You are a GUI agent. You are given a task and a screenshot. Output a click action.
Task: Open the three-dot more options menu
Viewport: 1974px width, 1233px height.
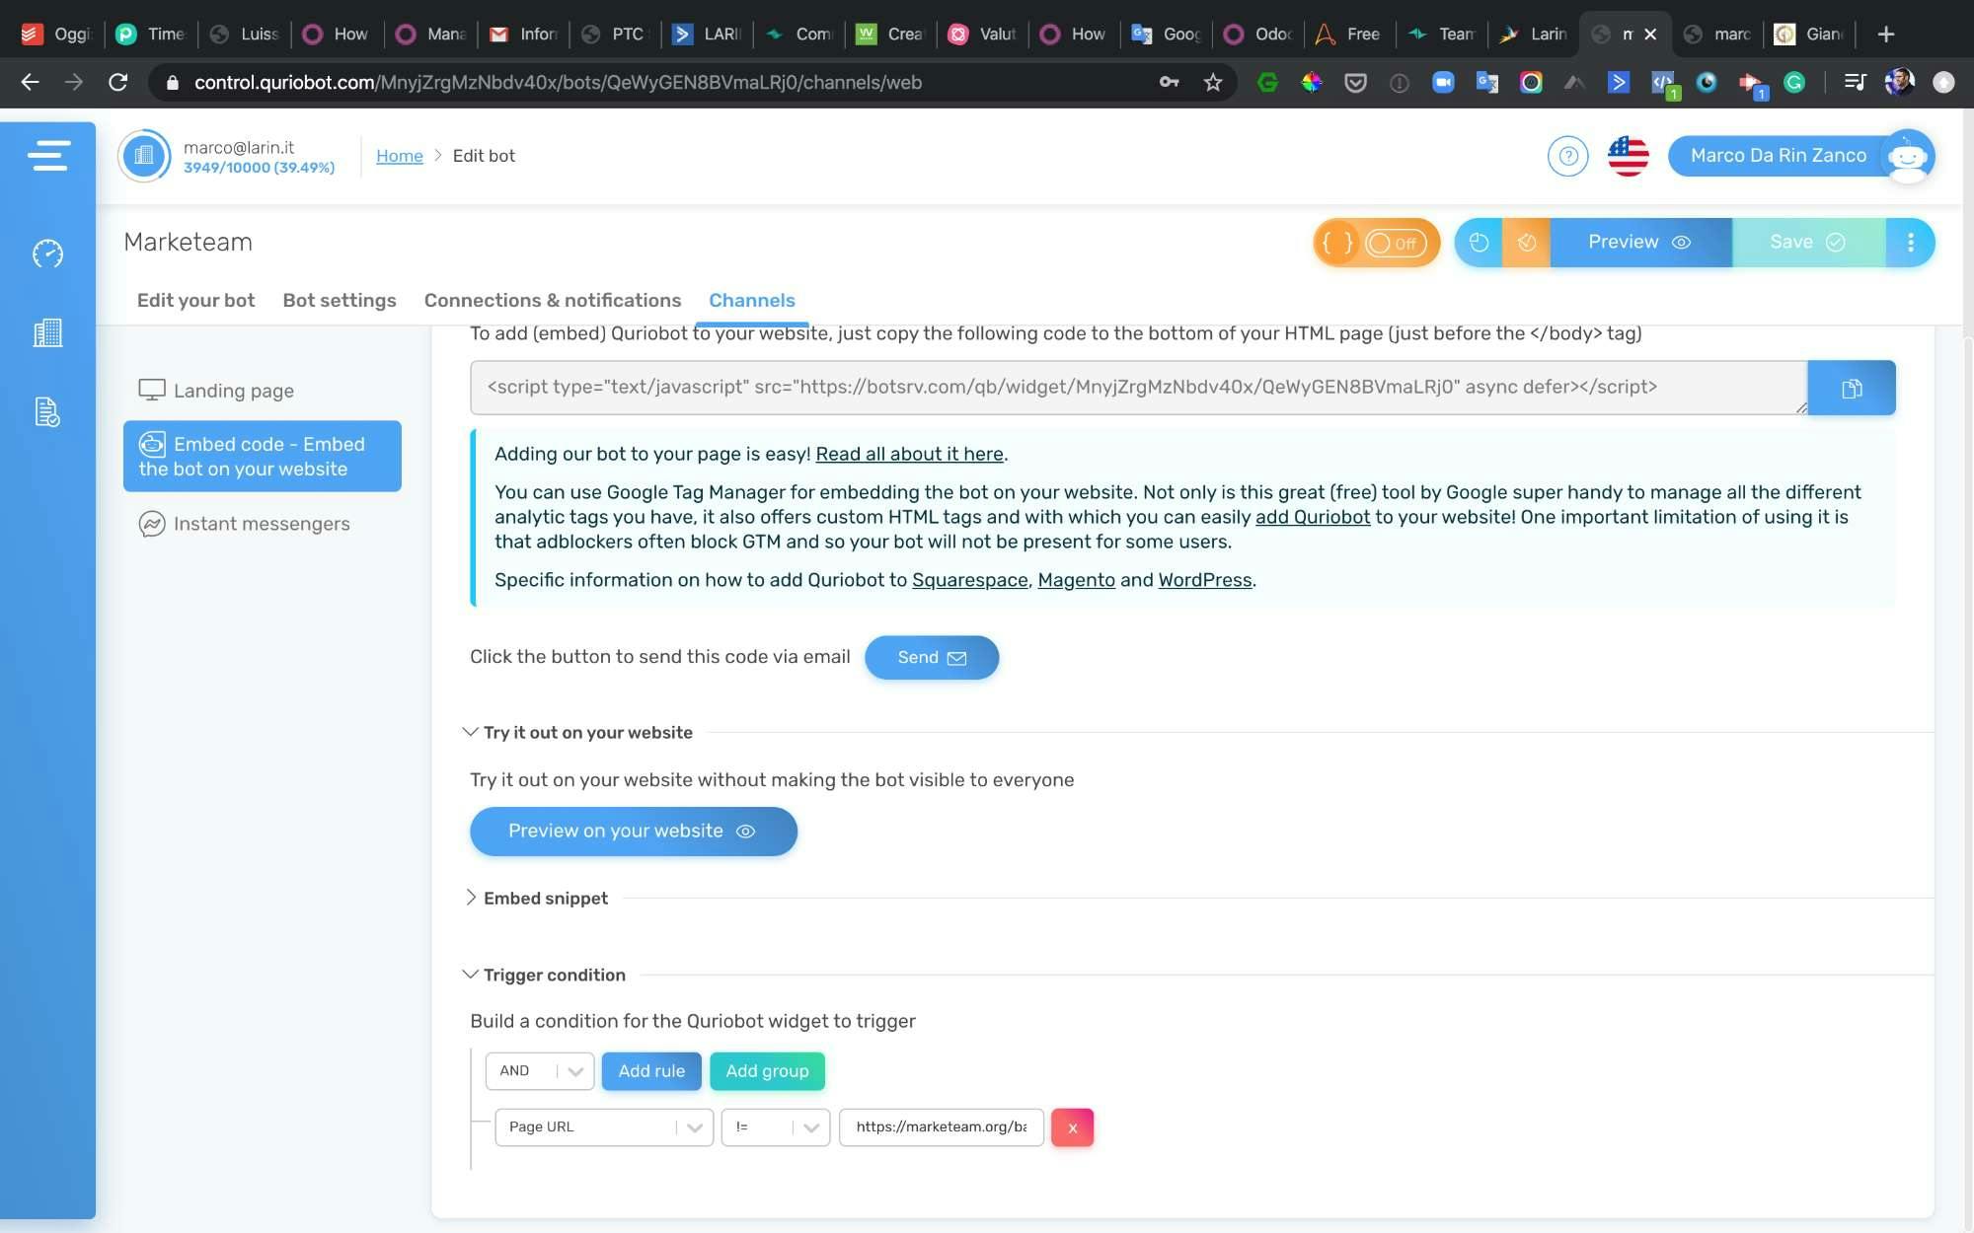[1911, 243]
